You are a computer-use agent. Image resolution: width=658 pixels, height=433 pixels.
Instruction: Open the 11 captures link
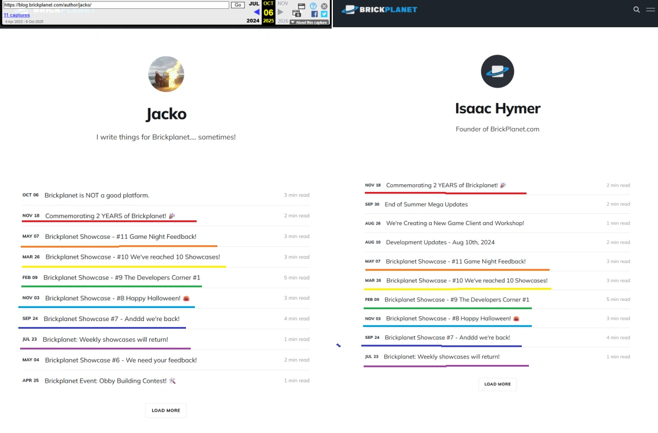(x=17, y=15)
